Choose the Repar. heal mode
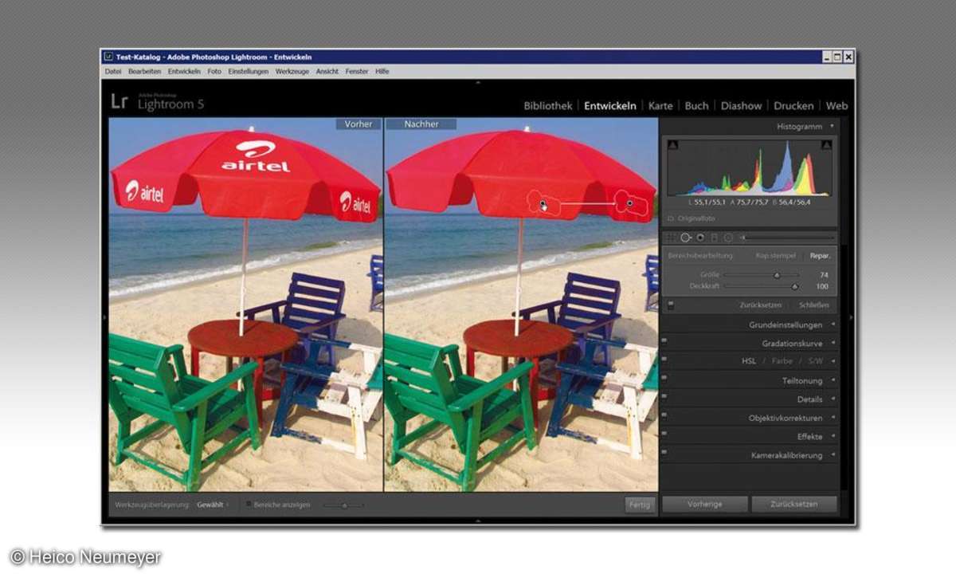The height and width of the screenshot is (574, 956). click(820, 256)
